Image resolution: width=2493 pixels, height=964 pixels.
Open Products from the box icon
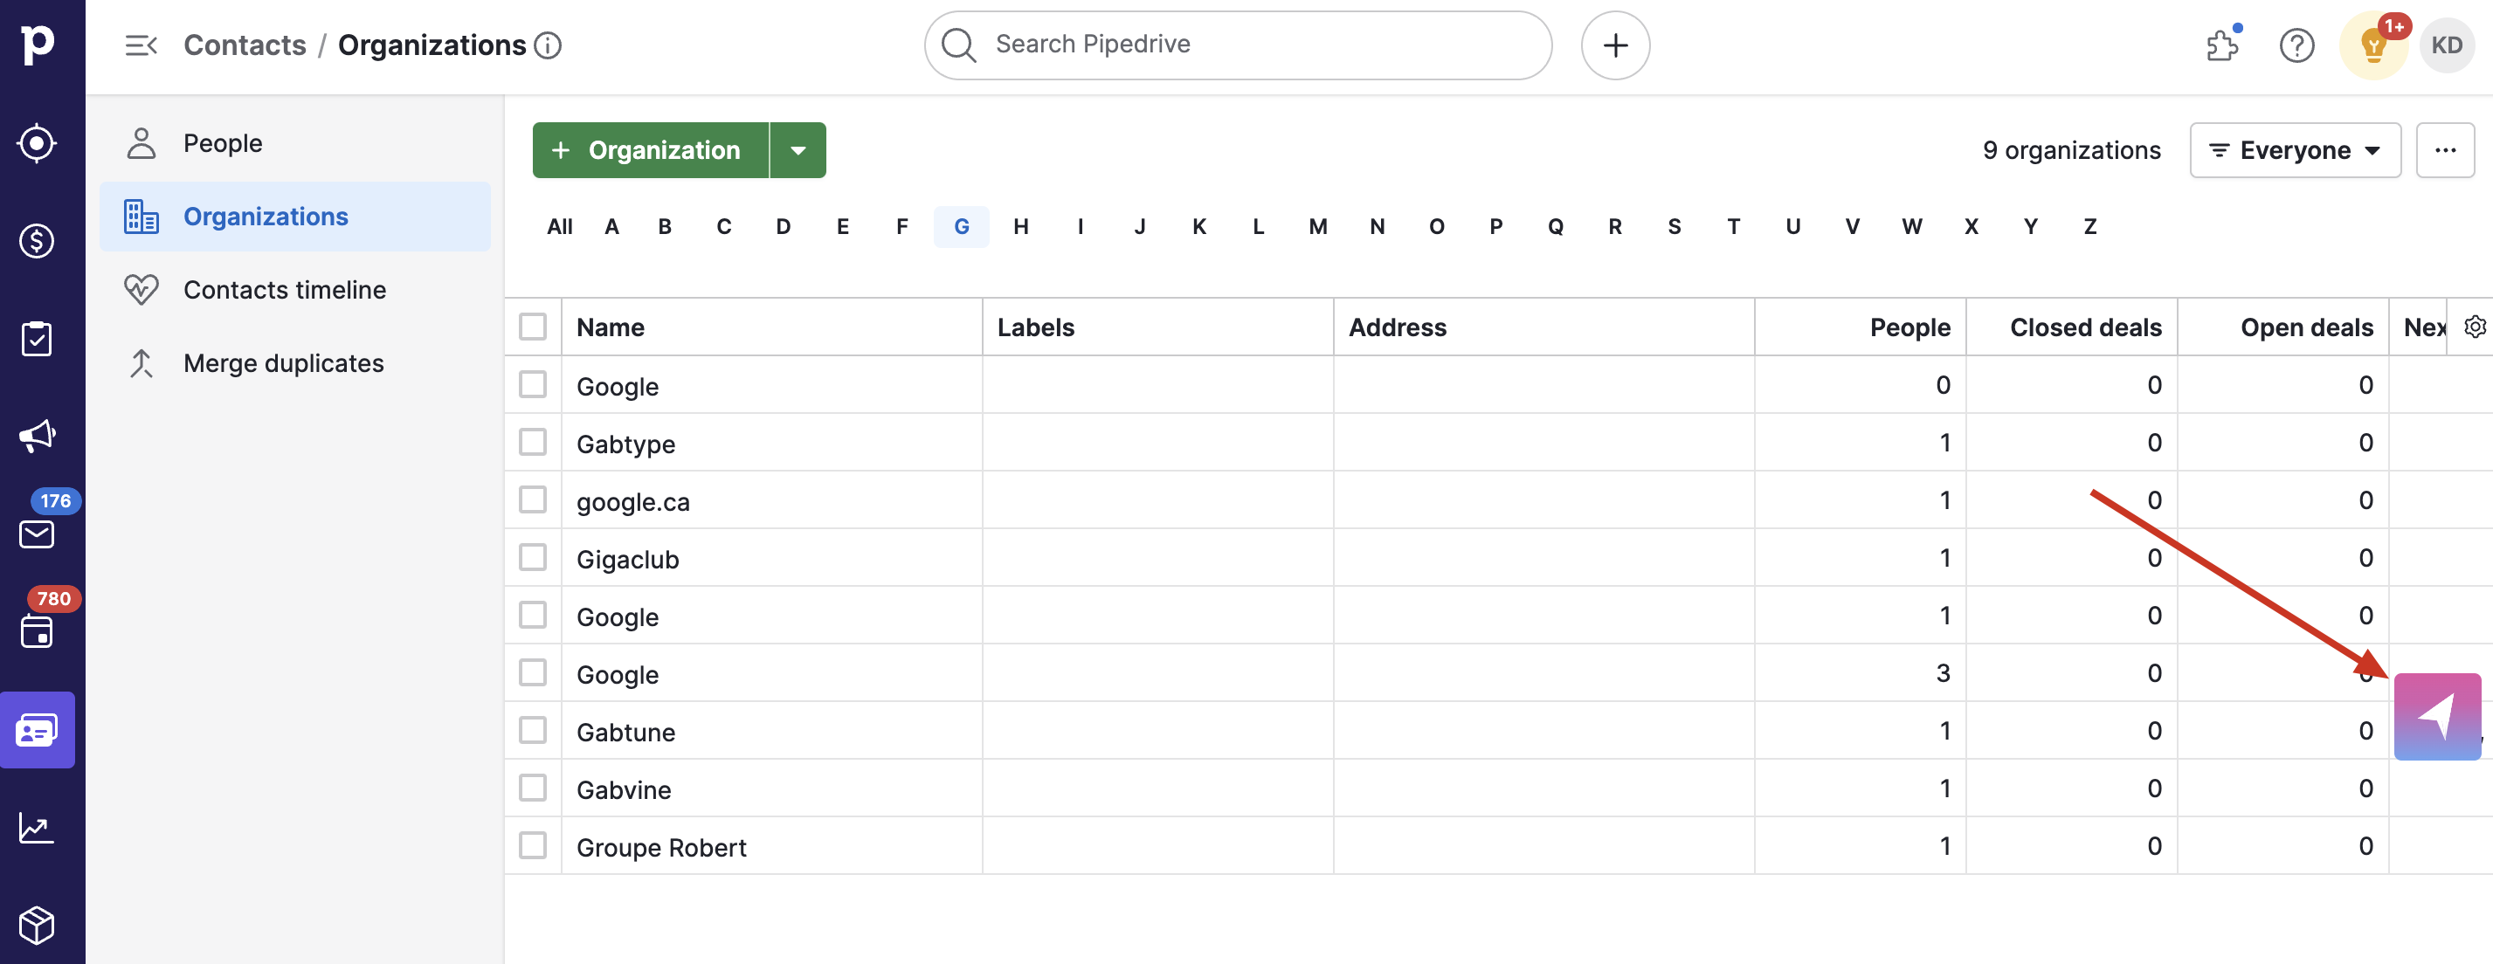click(x=37, y=925)
